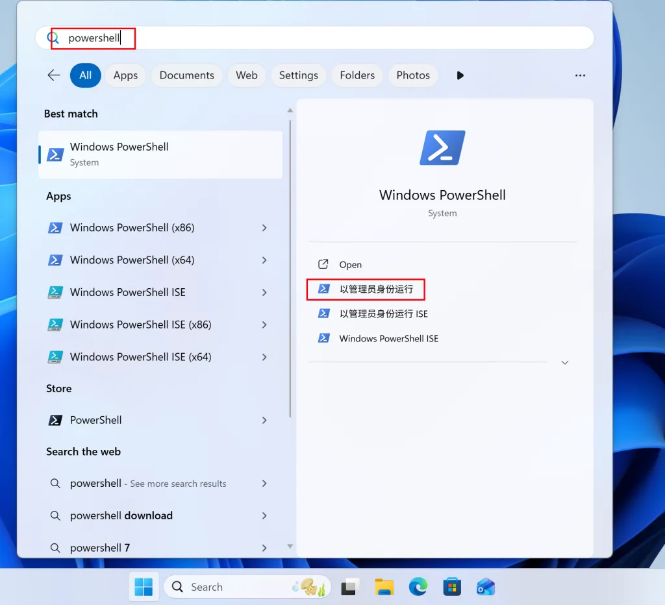The width and height of the screenshot is (665, 605).
Task: Click the back arrow above the filter tabs
Action: point(53,75)
